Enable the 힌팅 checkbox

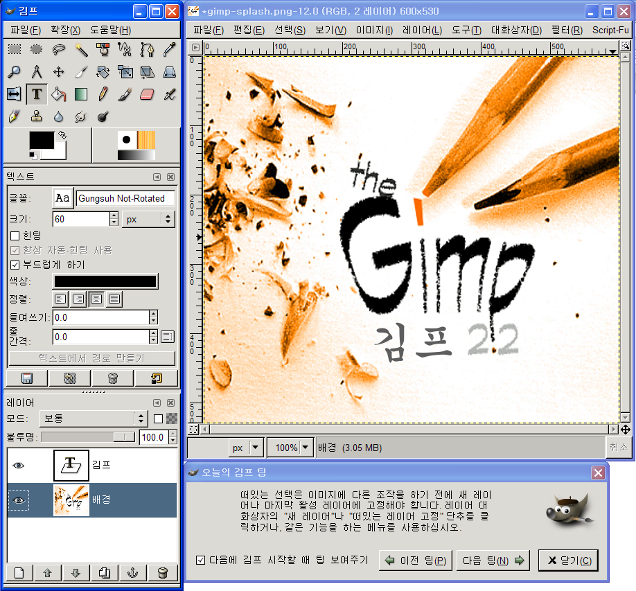[15, 236]
